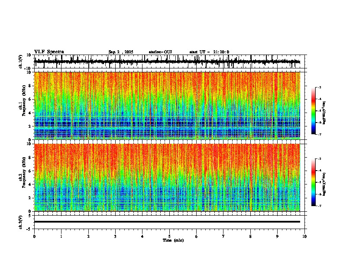Click the "Time (min)" axis title

click(173, 240)
